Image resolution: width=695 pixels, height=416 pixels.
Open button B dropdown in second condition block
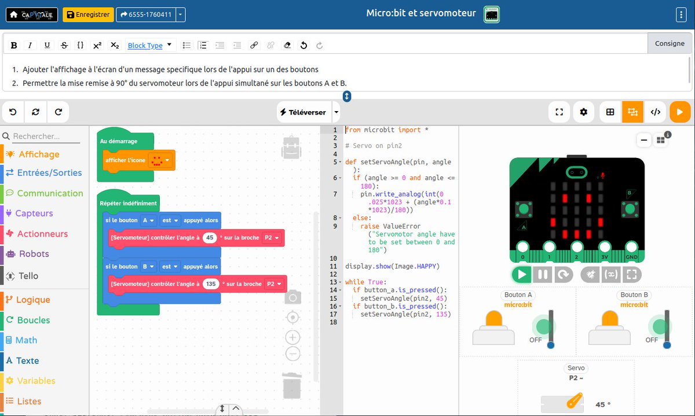(148, 267)
